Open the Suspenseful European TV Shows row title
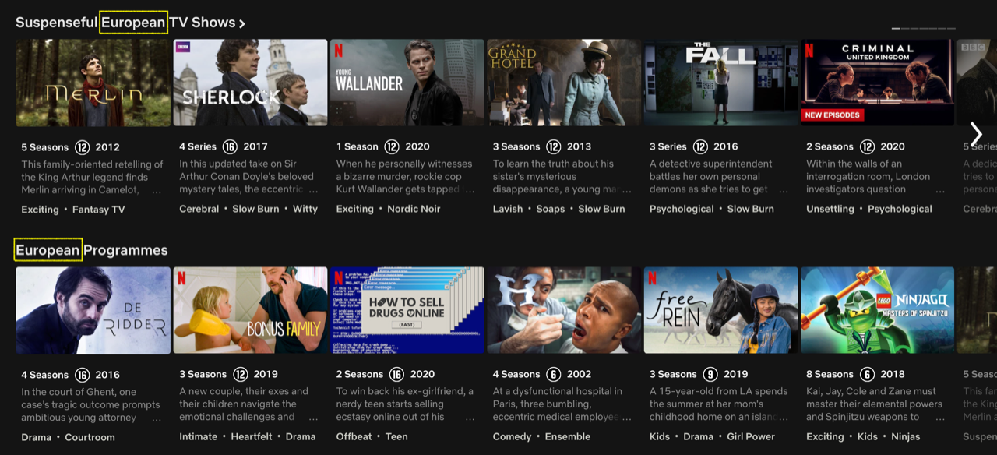 (x=130, y=23)
